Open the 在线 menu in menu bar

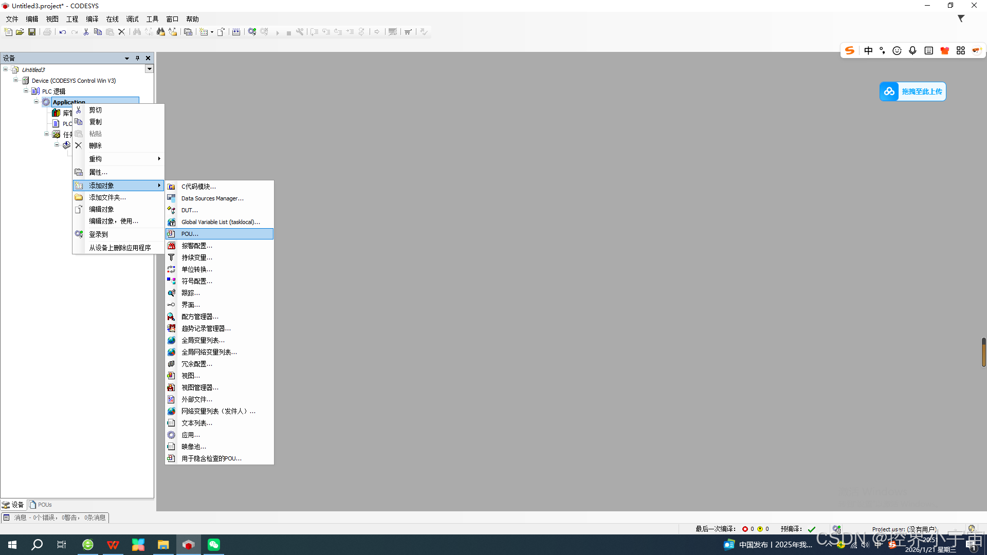click(112, 19)
